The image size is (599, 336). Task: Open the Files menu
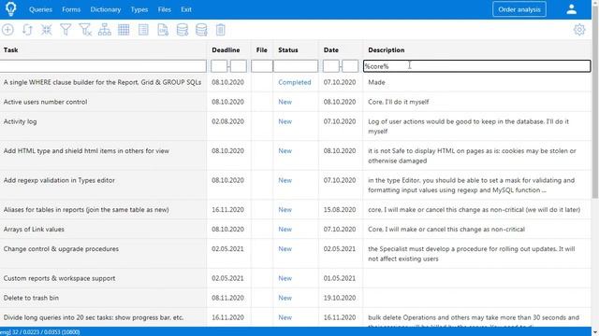point(165,9)
